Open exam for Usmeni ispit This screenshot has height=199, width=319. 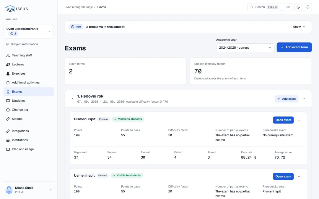[283, 177]
